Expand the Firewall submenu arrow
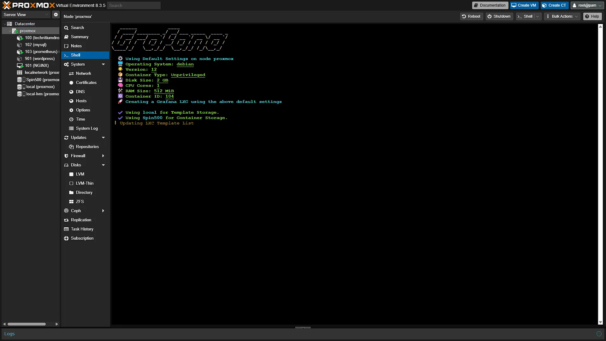Viewport: 606px width, 341px height. click(x=103, y=156)
